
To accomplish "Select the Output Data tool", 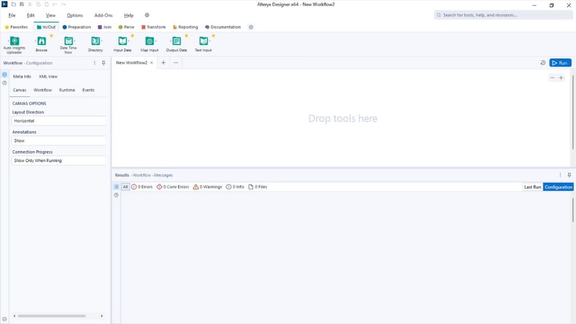I will (x=176, y=44).
